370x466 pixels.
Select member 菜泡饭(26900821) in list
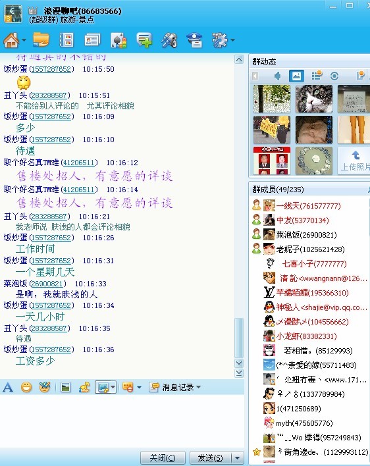click(x=306, y=235)
